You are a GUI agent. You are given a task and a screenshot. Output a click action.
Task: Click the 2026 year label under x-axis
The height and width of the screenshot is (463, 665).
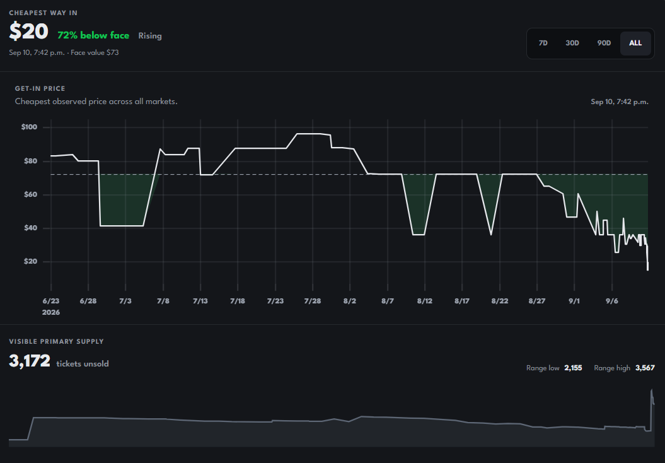(x=51, y=312)
